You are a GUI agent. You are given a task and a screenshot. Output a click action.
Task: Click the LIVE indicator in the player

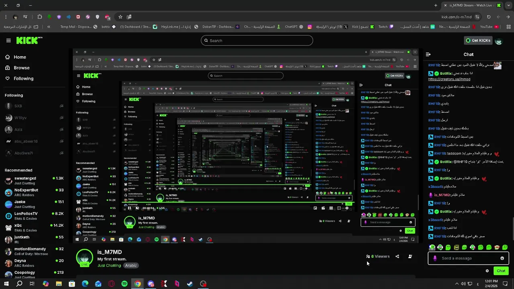(161, 208)
